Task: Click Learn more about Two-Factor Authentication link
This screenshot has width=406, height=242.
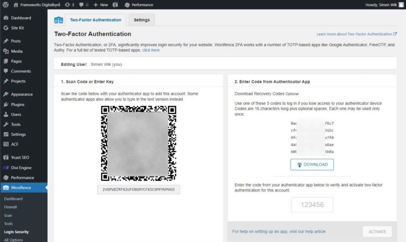Action: click(x=357, y=34)
